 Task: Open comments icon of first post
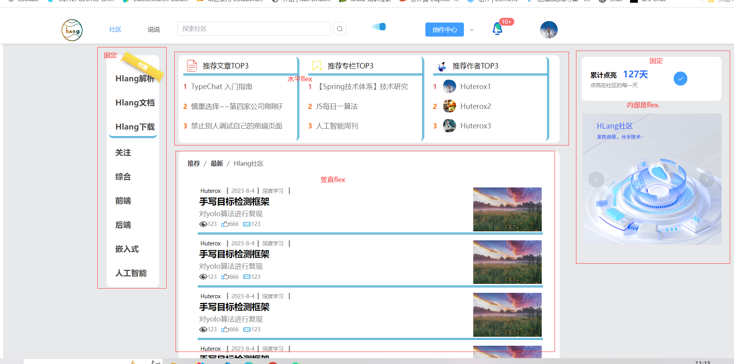[x=247, y=224]
